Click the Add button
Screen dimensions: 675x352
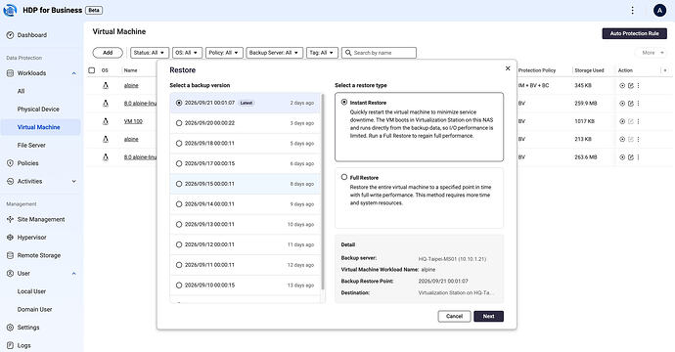[x=108, y=53]
